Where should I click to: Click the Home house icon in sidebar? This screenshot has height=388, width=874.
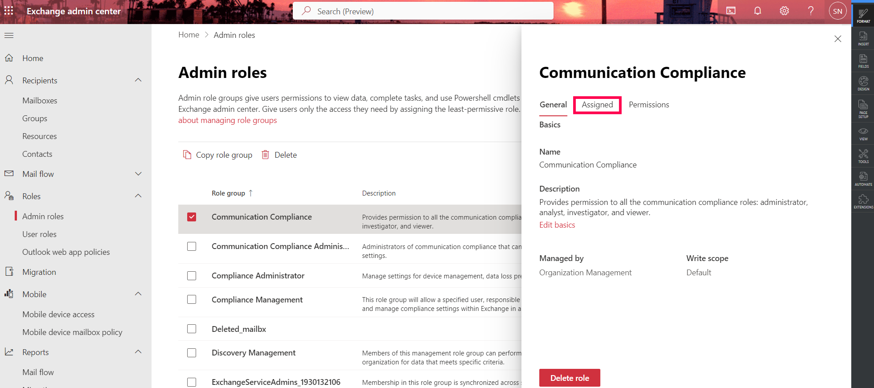[9, 58]
